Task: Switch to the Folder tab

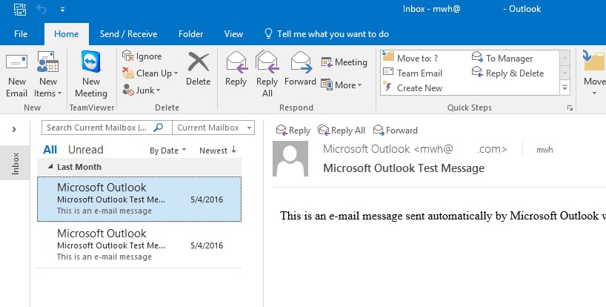Action: [x=190, y=34]
